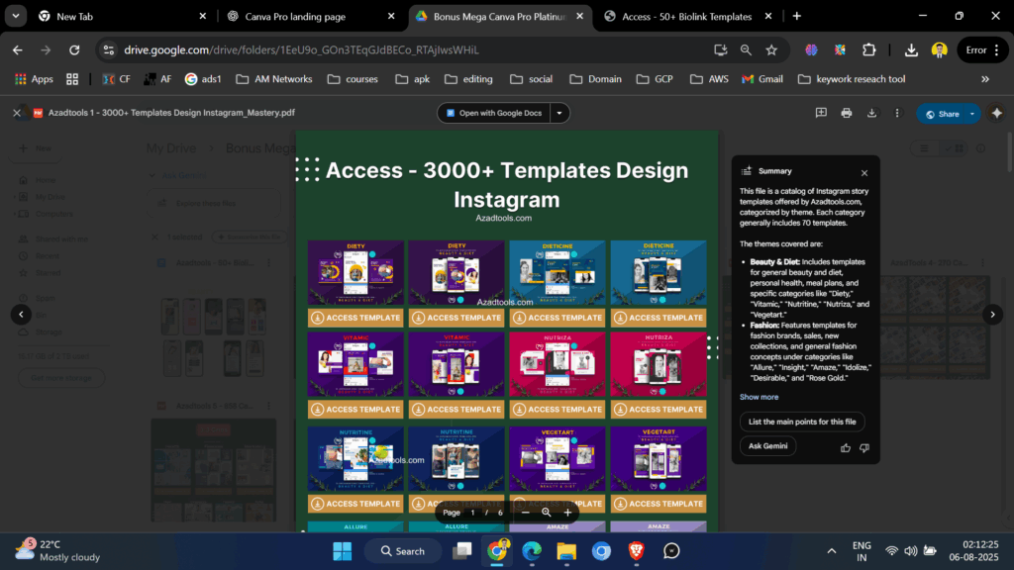Open more actions three-dot menu in preview
Screen dimensions: 1014x570
(897, 113)
